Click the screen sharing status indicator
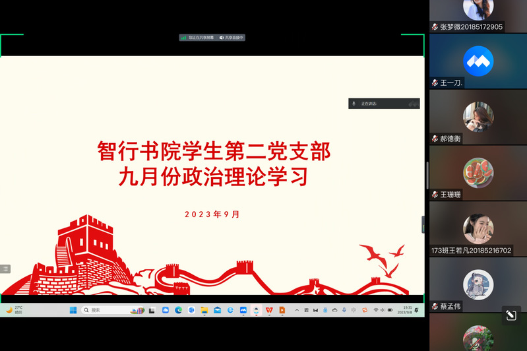 pos(197,38)
